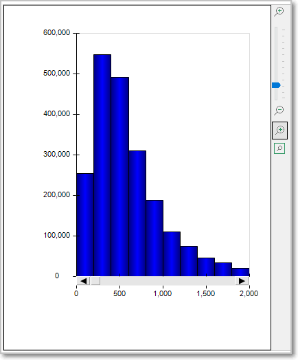Select the bar reaching just above 300,000
The height and width of the screenshot is (360, 298).
[137, 213]
